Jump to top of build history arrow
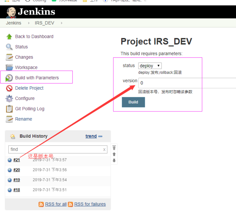This screenshot has height=216, width=236. tap(114, 148)
